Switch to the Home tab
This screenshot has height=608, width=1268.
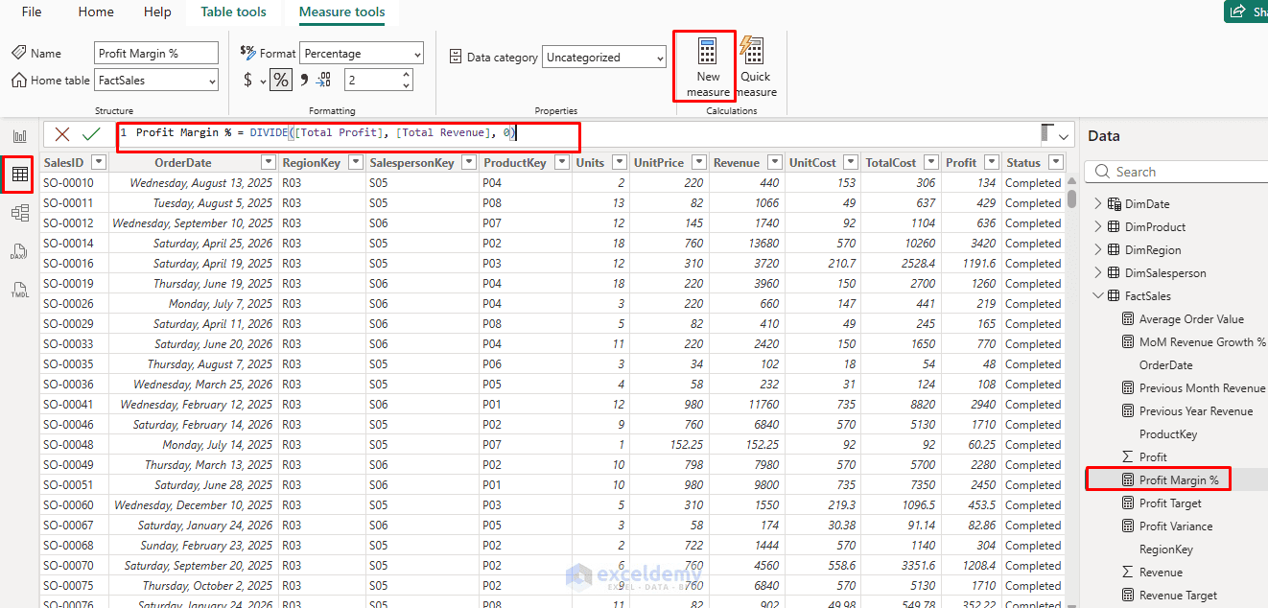96,12
